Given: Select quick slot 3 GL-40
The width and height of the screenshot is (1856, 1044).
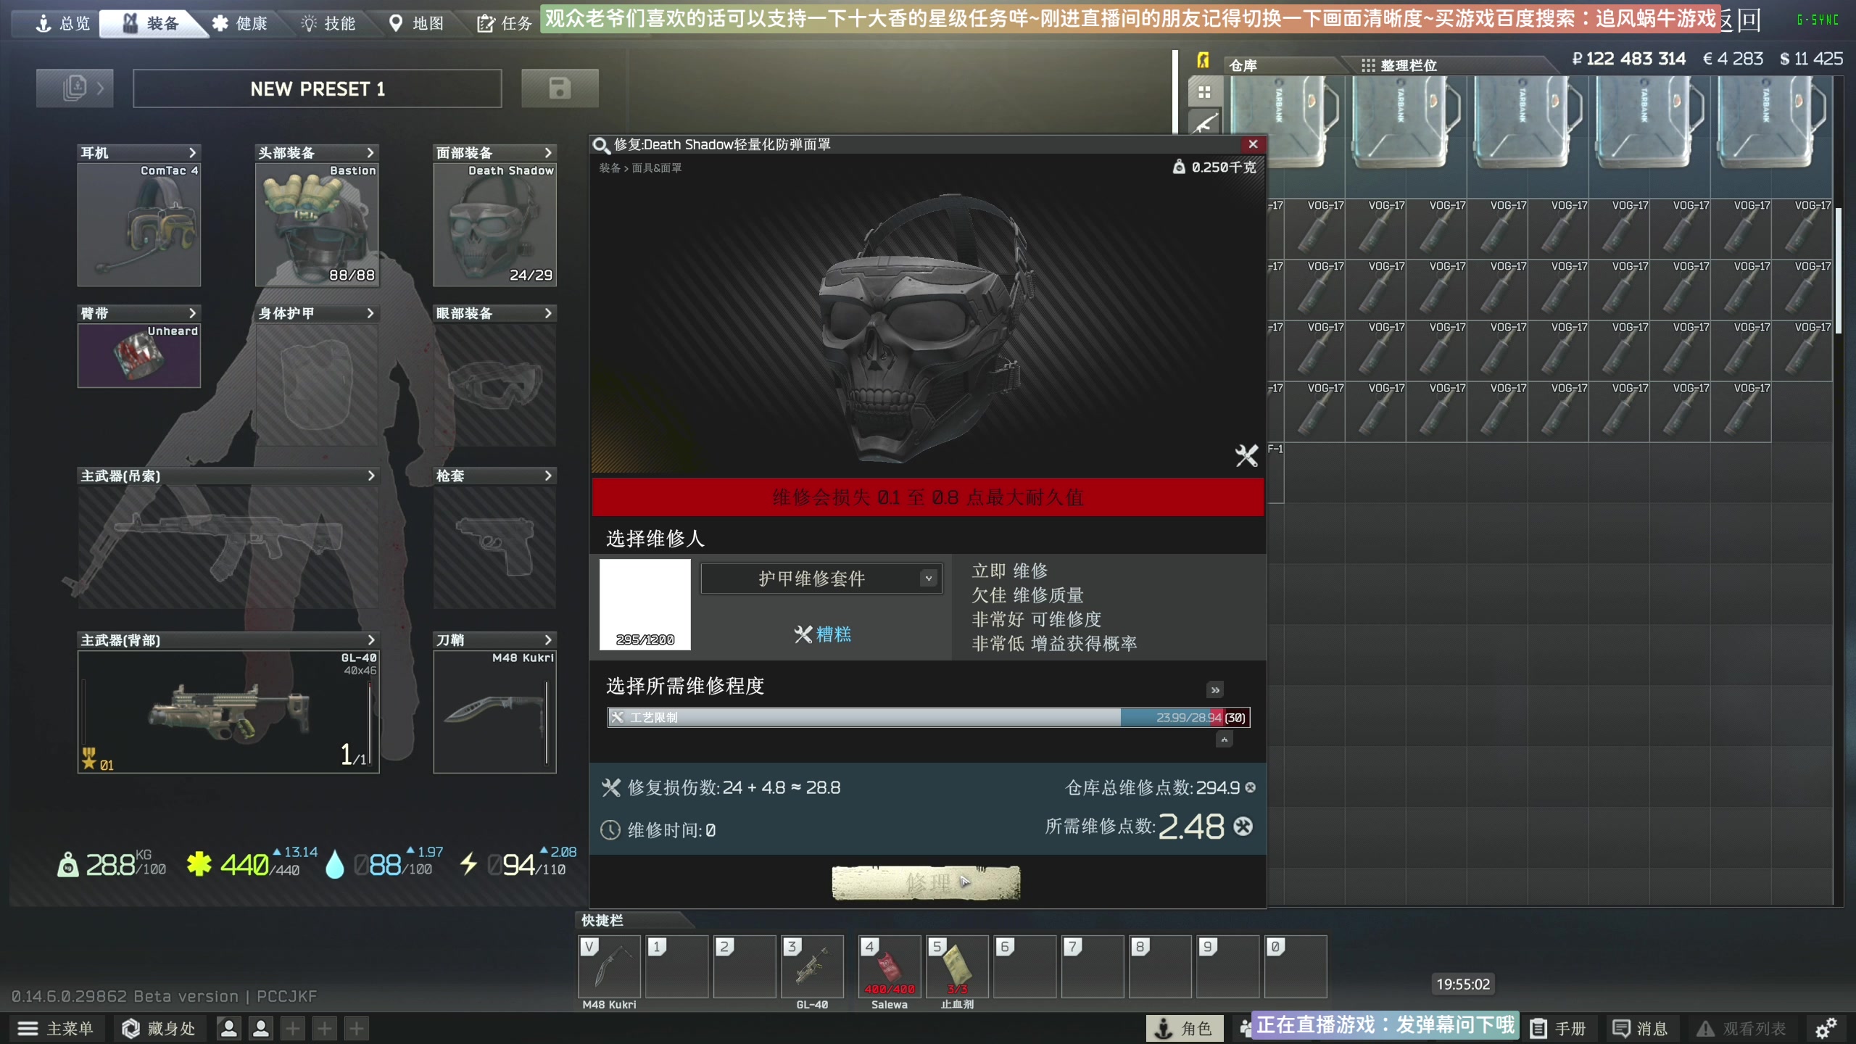Looking at the screenshot, I should [x=812, y=966].
